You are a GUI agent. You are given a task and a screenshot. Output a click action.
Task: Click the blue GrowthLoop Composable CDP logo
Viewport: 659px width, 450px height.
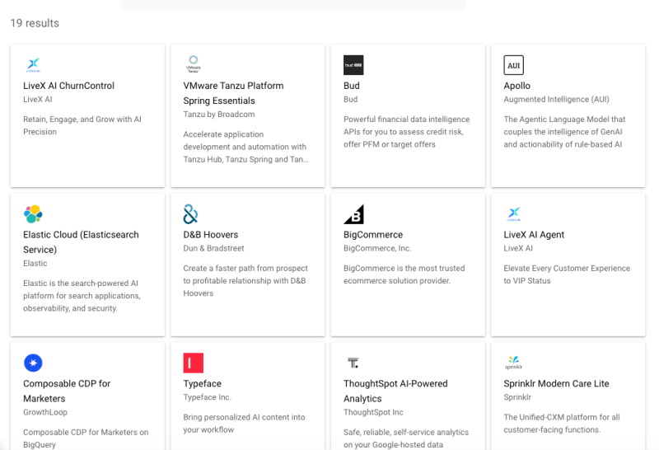[x=33, y=363]
